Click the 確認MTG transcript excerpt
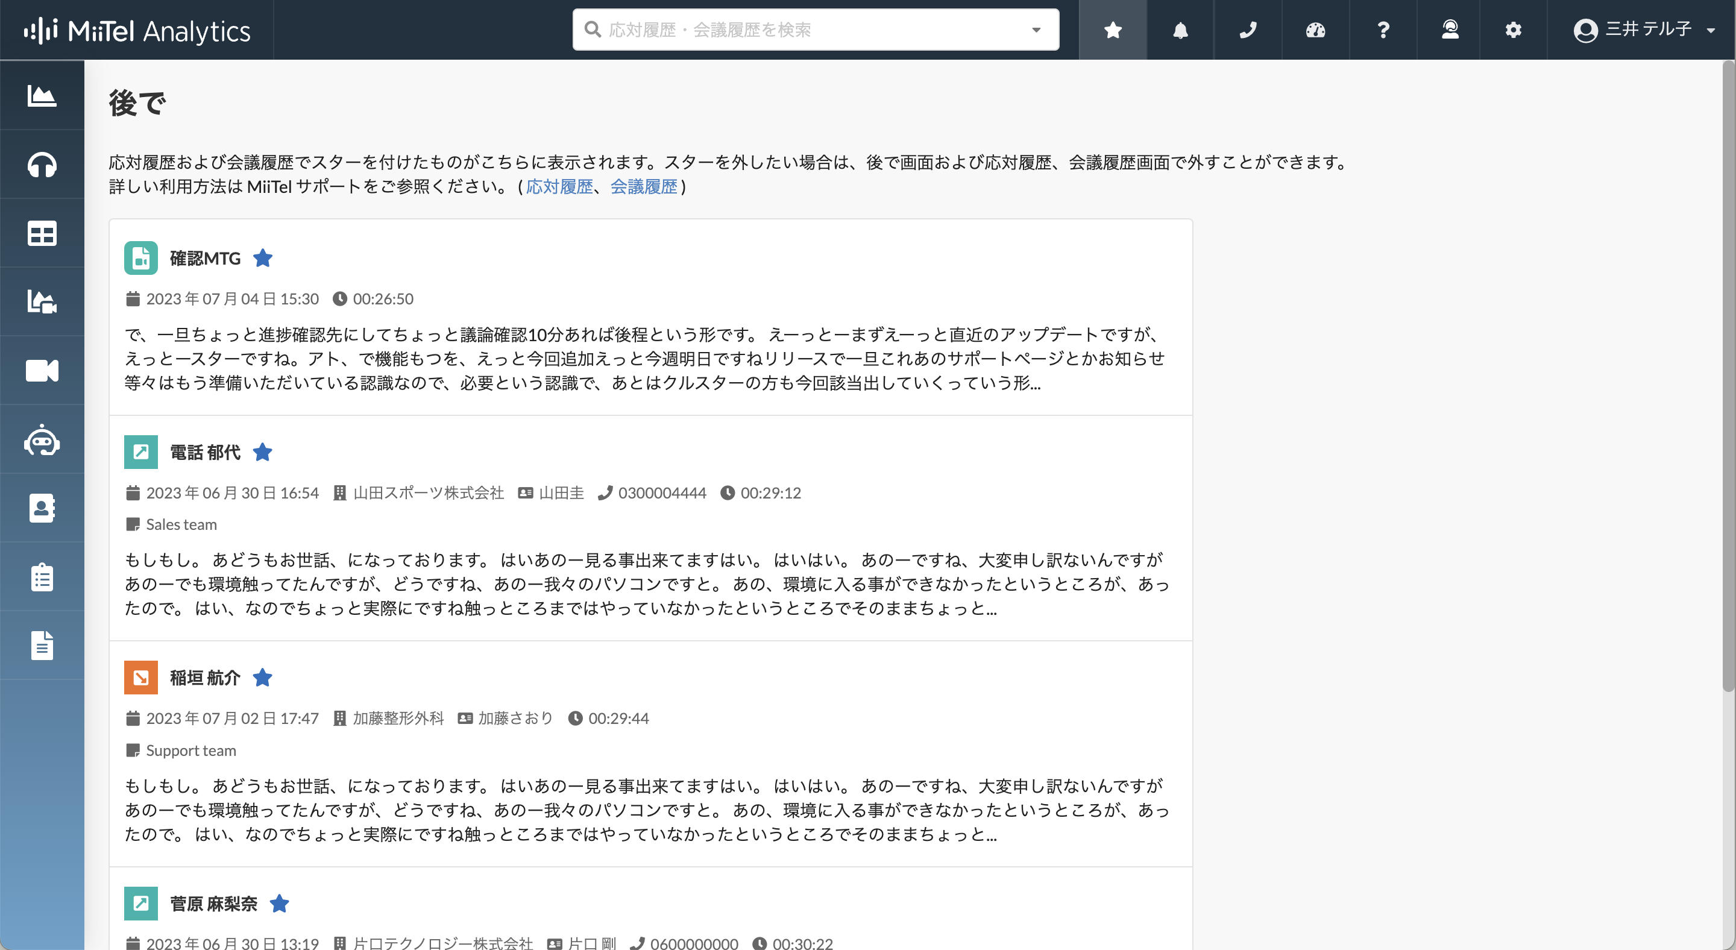The image size is (1736, 950). pyautogui.click(x=645, y=359)
